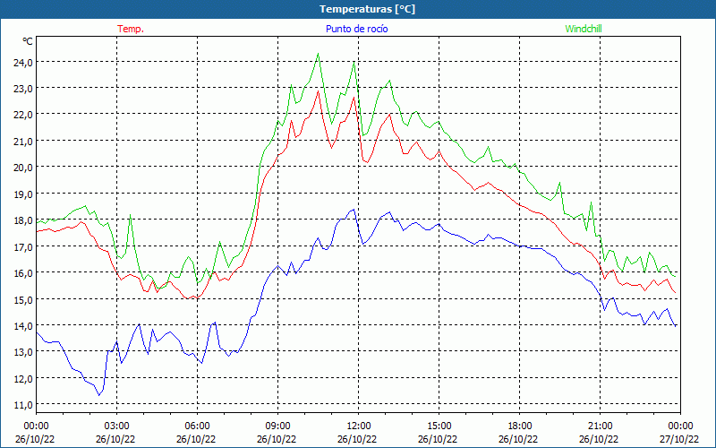Select the blue Punto de rocío legend label
The image size is (716, 448).
[x=356, y=29]
